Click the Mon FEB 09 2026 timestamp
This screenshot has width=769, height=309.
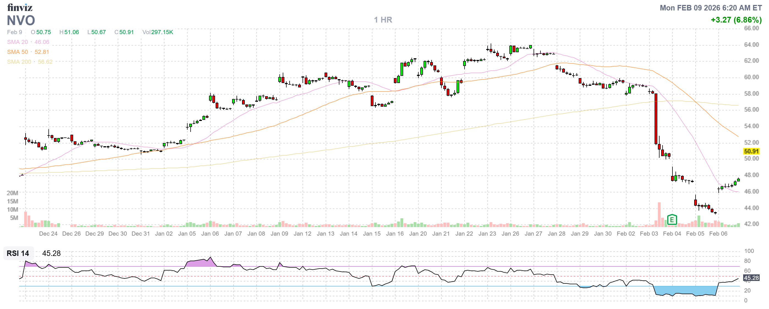(x=710, y=8)
